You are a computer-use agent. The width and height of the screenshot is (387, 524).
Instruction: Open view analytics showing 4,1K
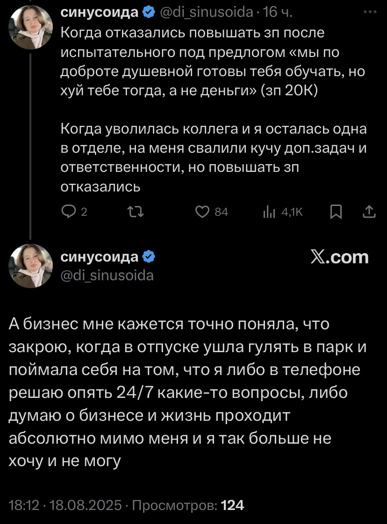click(x=268, y=212)
